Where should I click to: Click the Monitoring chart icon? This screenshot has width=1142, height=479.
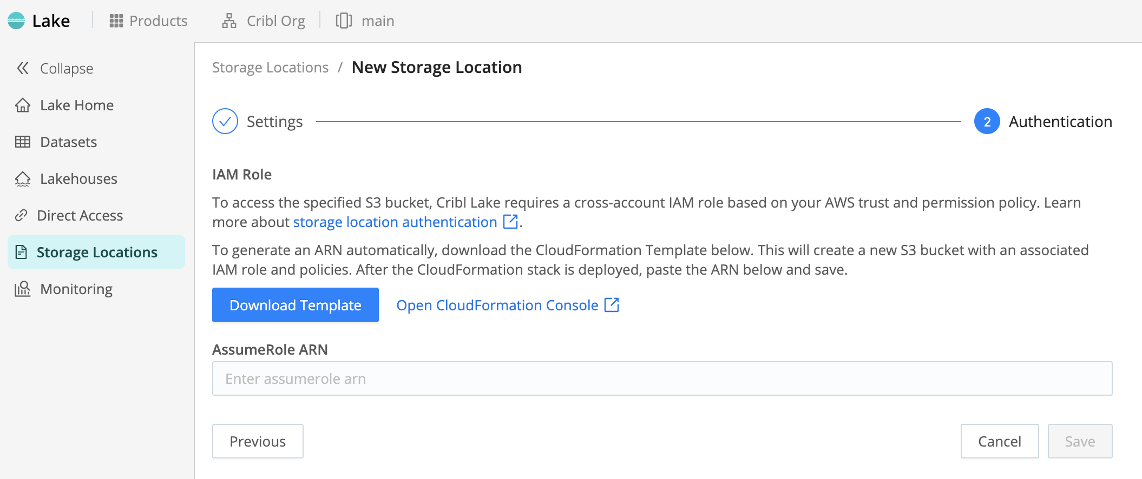pos(23,289)
